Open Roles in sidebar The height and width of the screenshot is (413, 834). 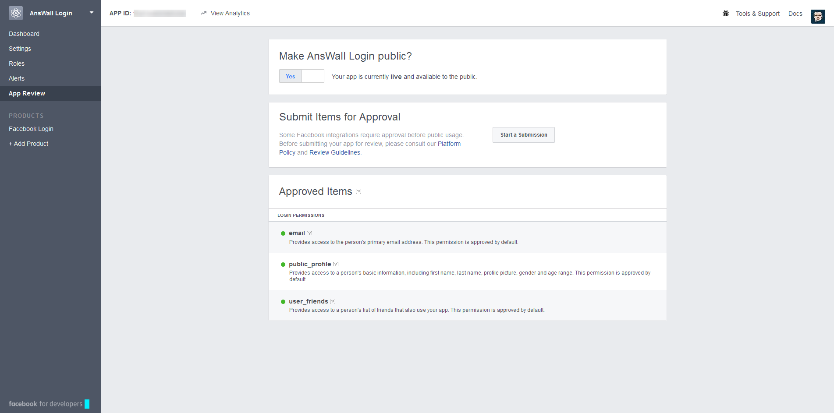pos(50,64)
